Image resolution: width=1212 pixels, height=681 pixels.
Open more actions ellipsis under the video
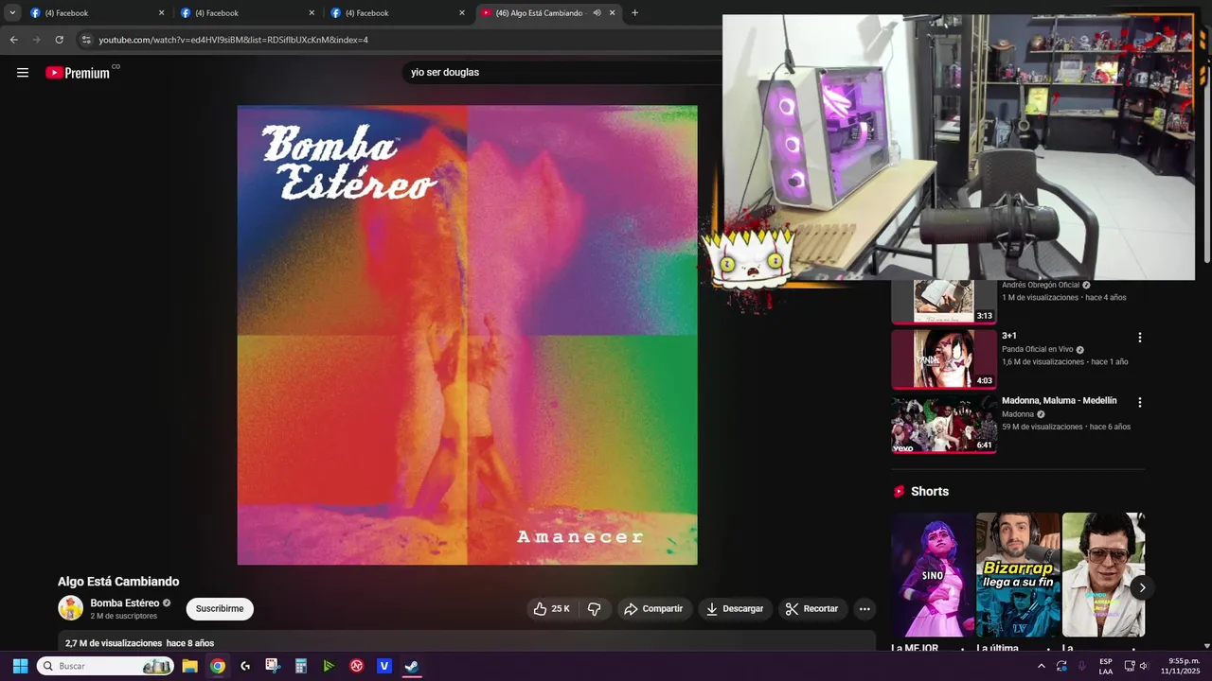(x=864, y=609)
